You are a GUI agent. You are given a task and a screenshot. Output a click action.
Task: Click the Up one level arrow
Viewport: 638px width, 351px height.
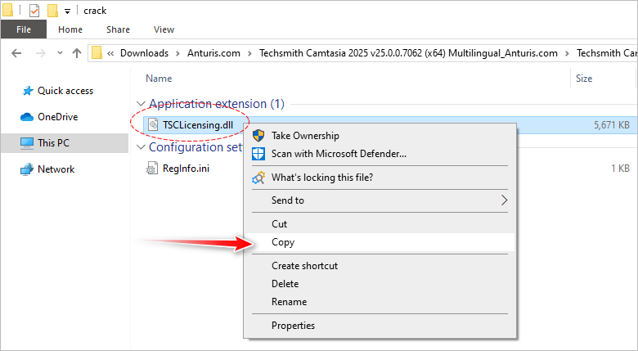pyautogui.click(x=77, y=53)
